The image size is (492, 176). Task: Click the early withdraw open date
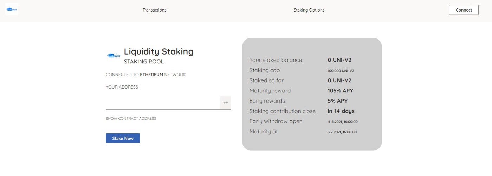(343, 122)
